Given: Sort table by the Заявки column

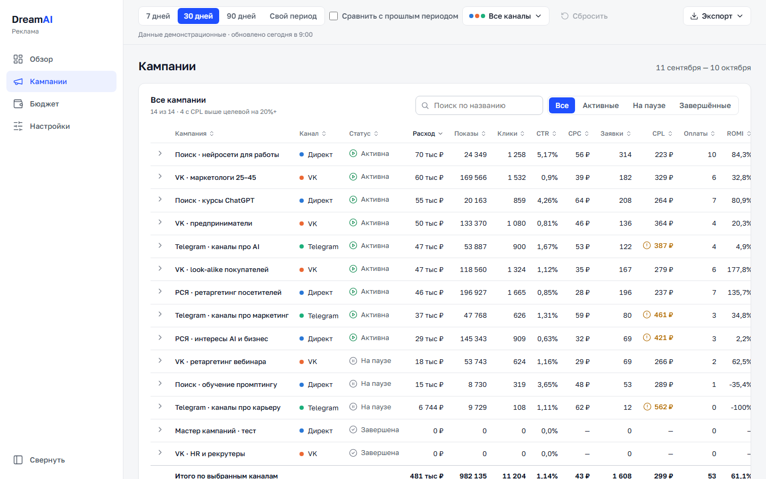Looking at the screenshot, I should pos(615,134).
